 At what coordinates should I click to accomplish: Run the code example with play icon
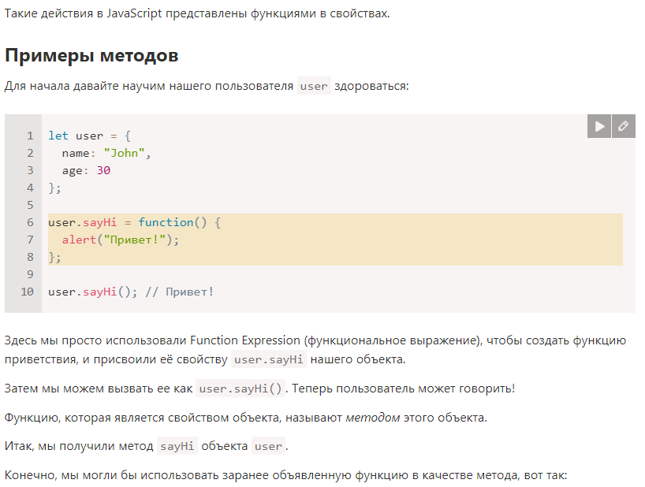[599, 126]
